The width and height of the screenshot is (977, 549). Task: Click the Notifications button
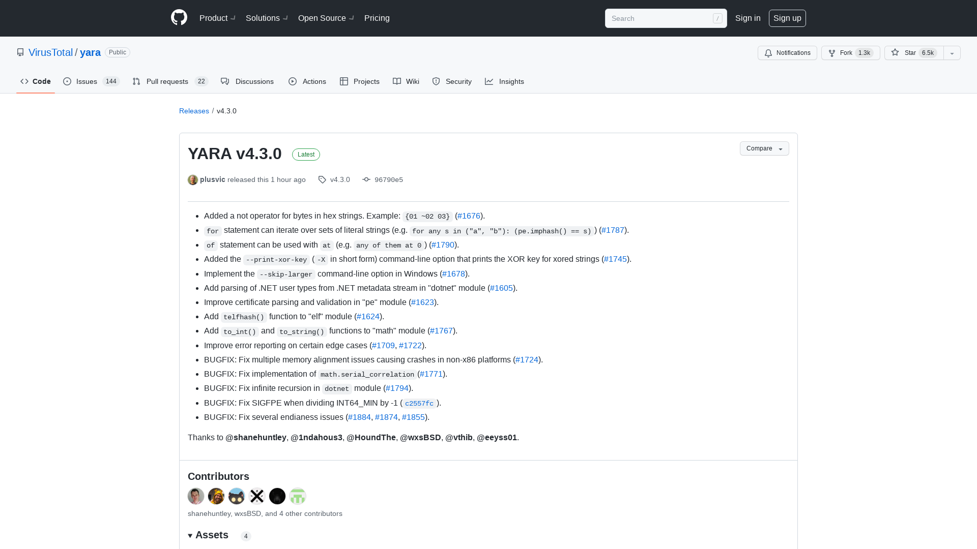click(787, 53)
